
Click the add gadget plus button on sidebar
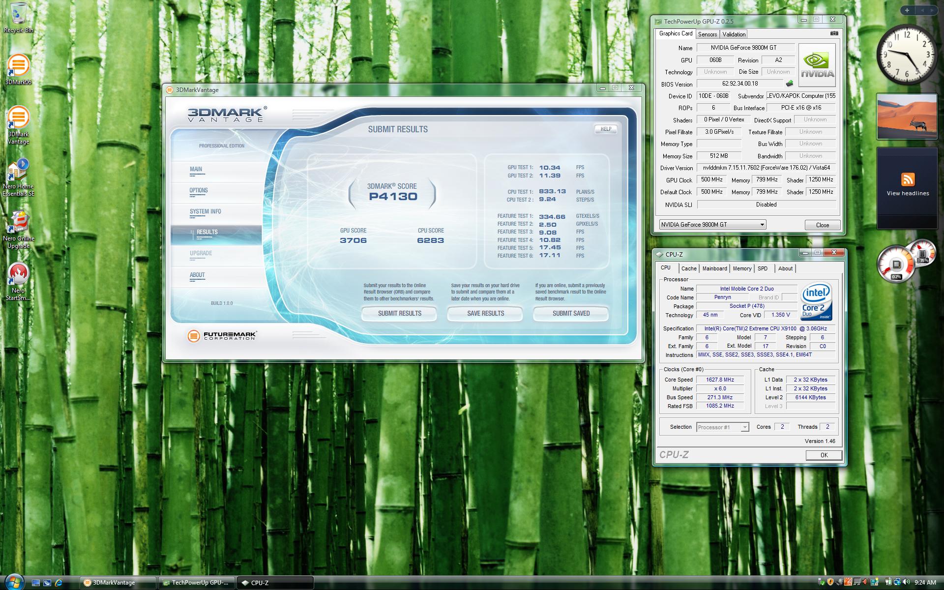point(907,10)
